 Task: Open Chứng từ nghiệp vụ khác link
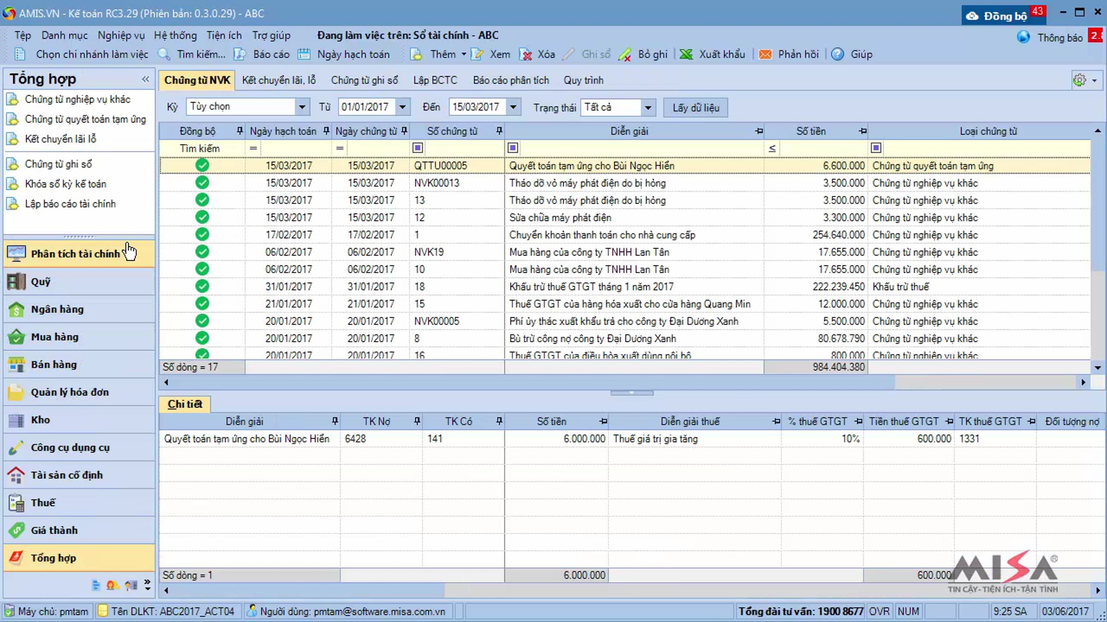click(x=77, y=99)
